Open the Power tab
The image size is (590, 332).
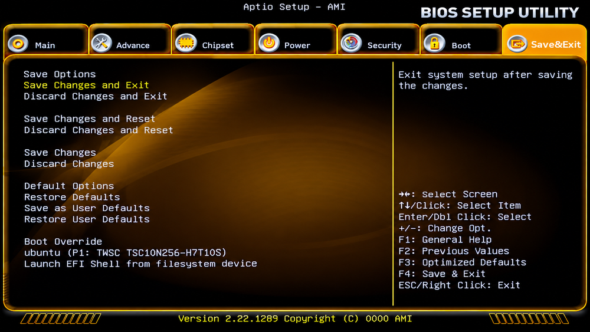[296, 40]
